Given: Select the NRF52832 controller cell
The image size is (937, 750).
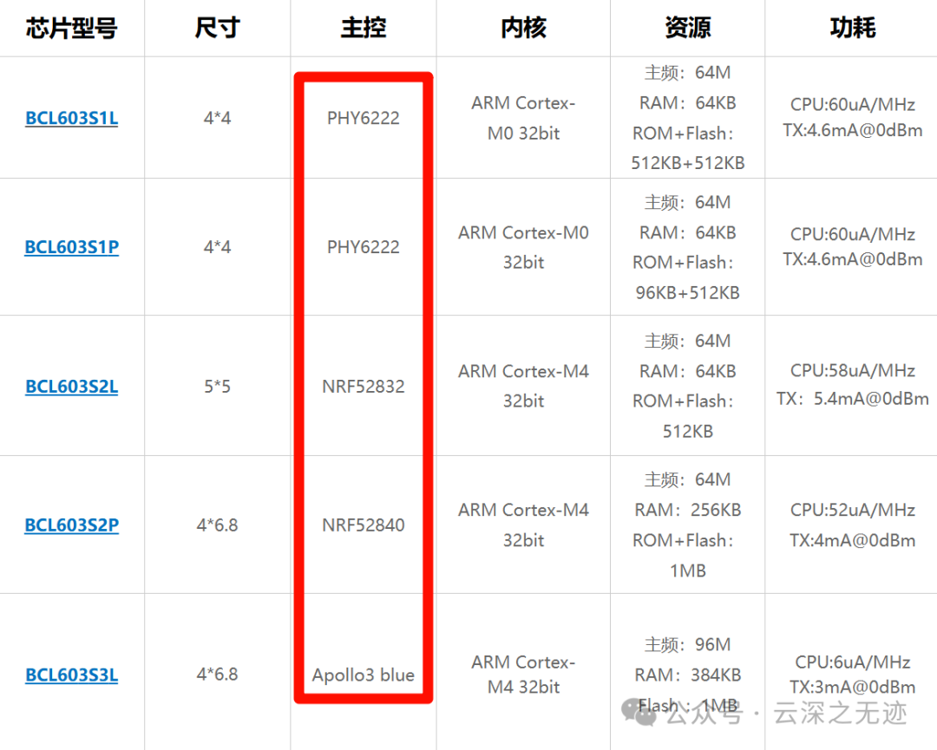Looking at the screenshot, I should (364, 387).
